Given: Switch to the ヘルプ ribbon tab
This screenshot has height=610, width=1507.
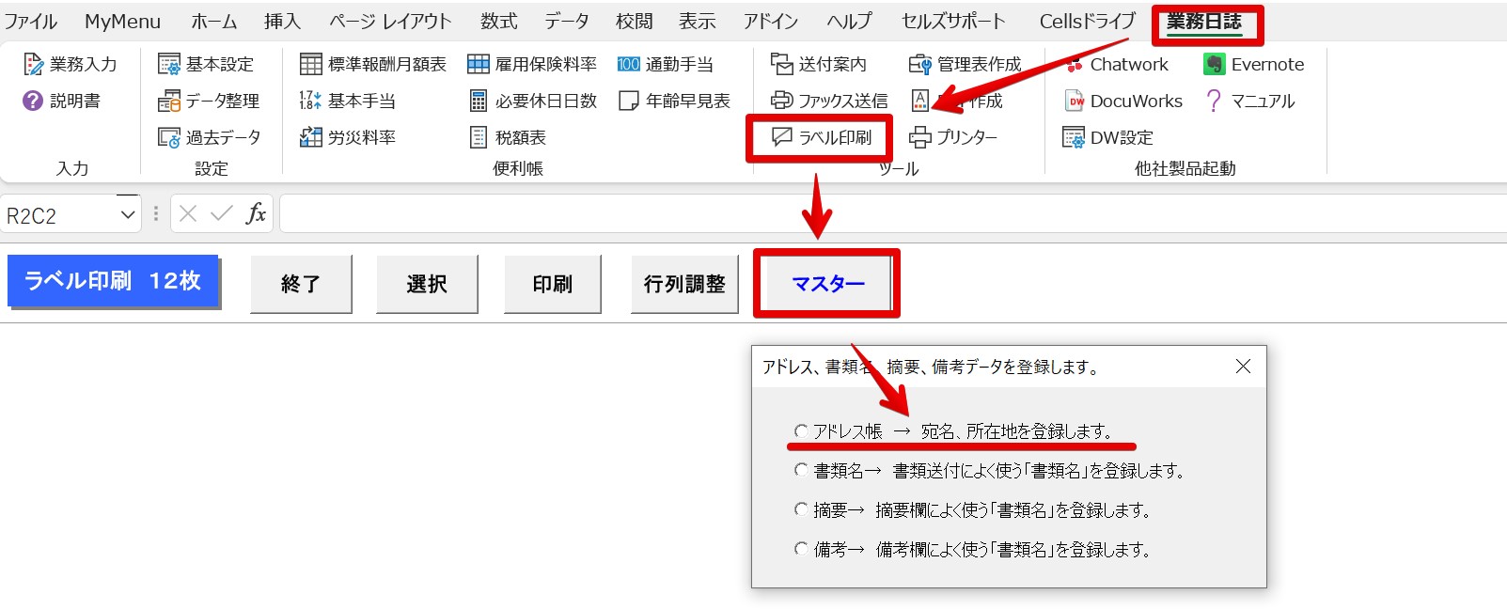Looking at the screenshot, I should tap(850, 21).
